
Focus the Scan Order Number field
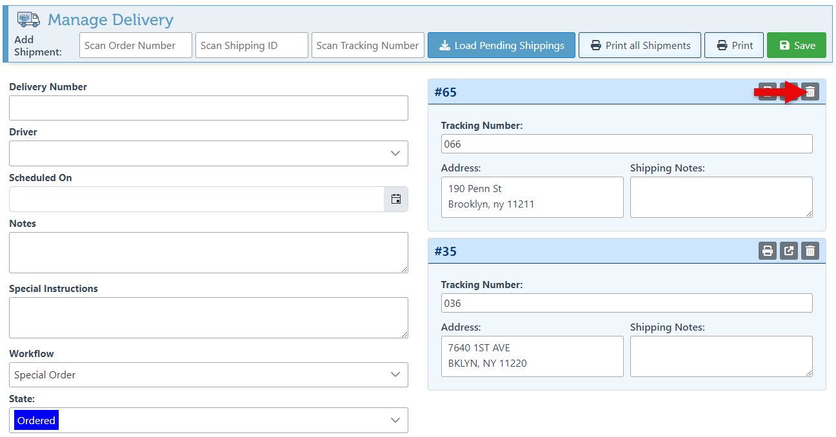pos(135,46)
